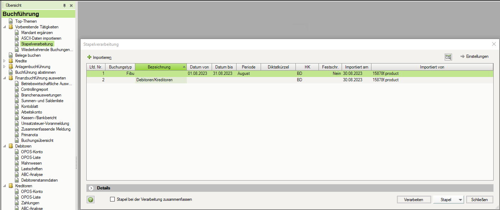Screen dimensions: 500x210
Task: Open the Stapel button dropdown arrow
Action: click(461, 200)
